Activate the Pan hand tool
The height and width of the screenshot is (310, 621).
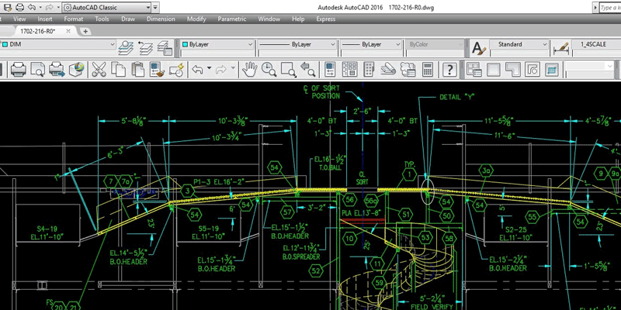[249, 70]
